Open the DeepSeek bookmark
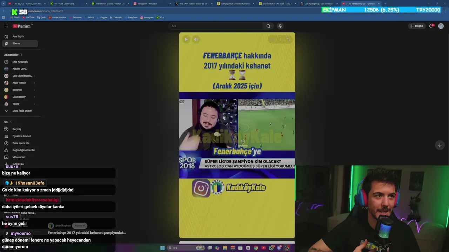 pos(131,17)
